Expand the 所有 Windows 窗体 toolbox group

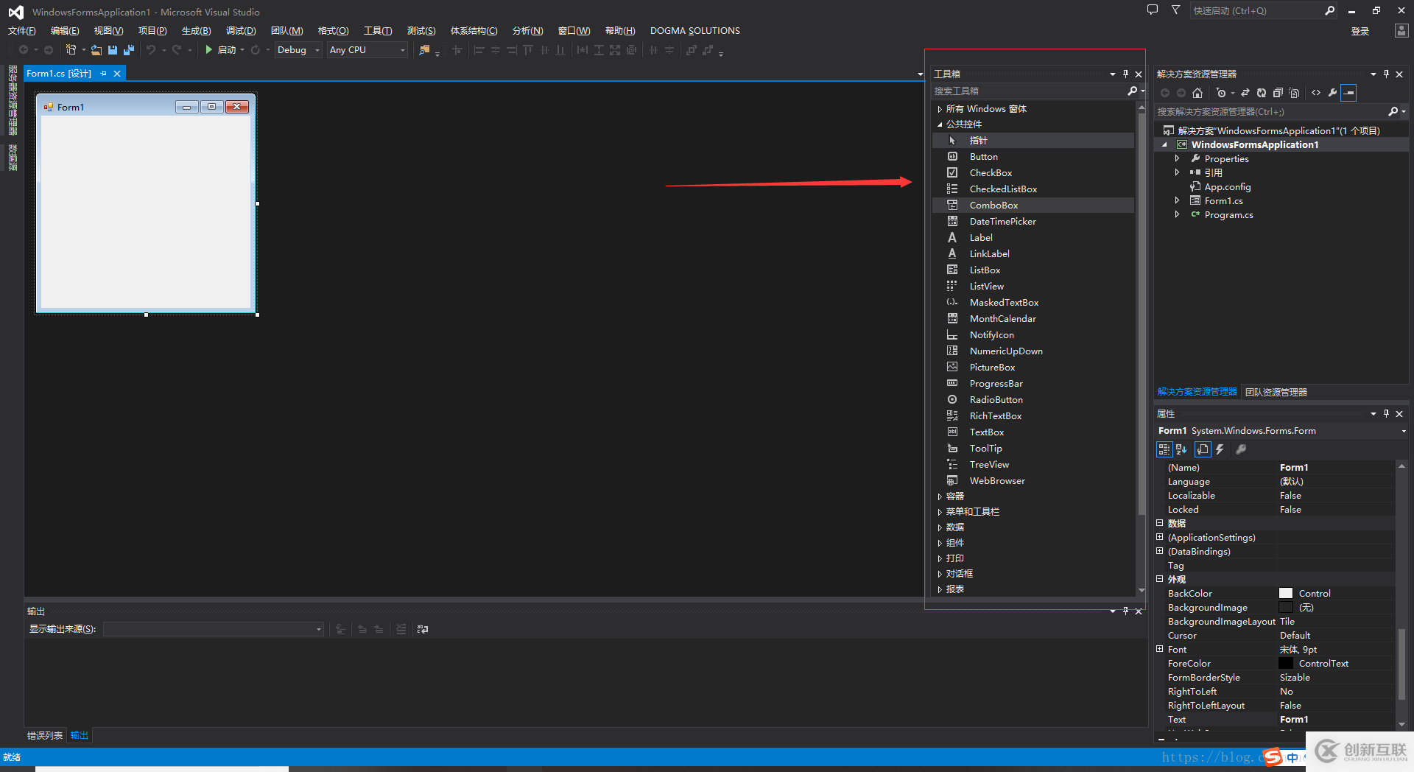click(x=940, y=109)
